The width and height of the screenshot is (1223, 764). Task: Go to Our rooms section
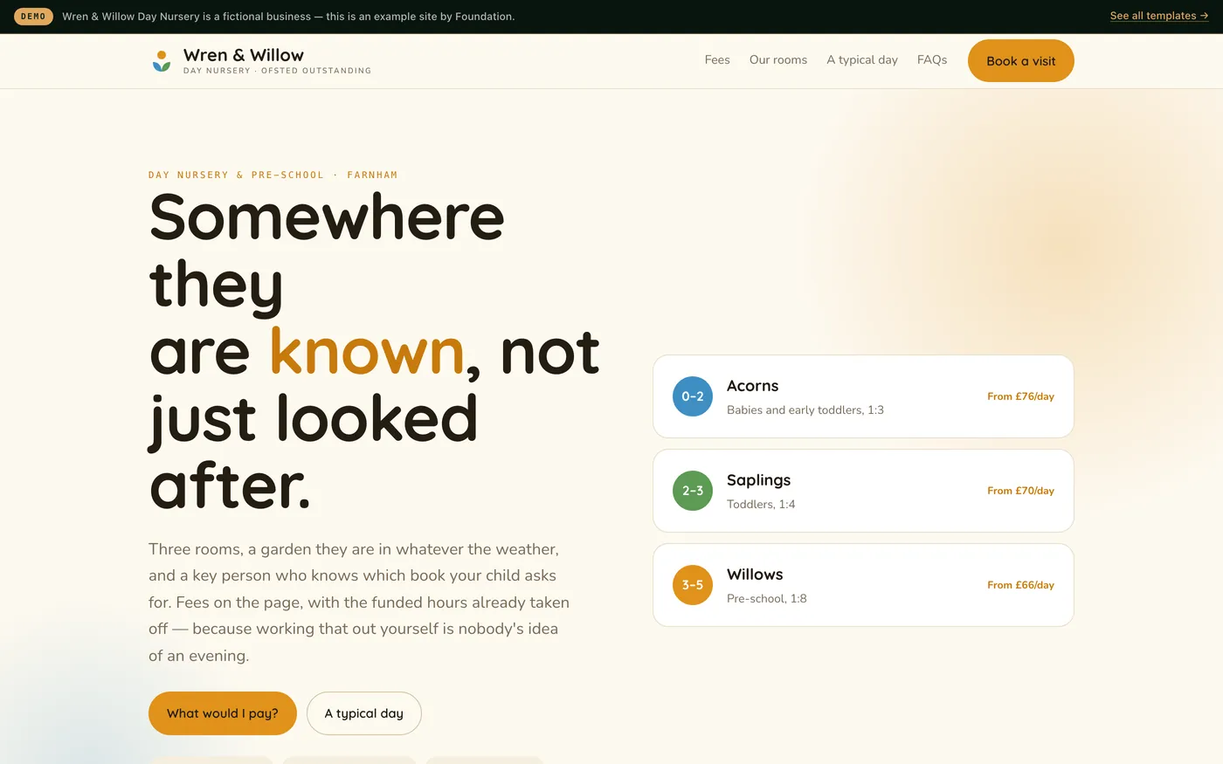click(x=778, y=60)
